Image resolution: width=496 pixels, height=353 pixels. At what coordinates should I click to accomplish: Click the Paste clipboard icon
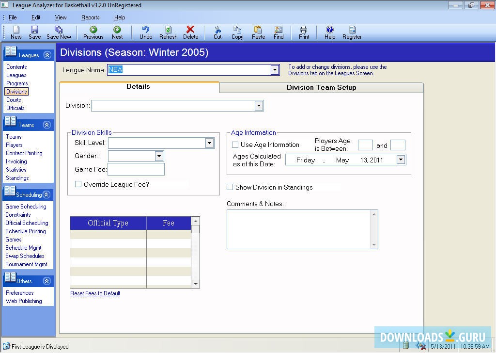(x=258, y=30)
